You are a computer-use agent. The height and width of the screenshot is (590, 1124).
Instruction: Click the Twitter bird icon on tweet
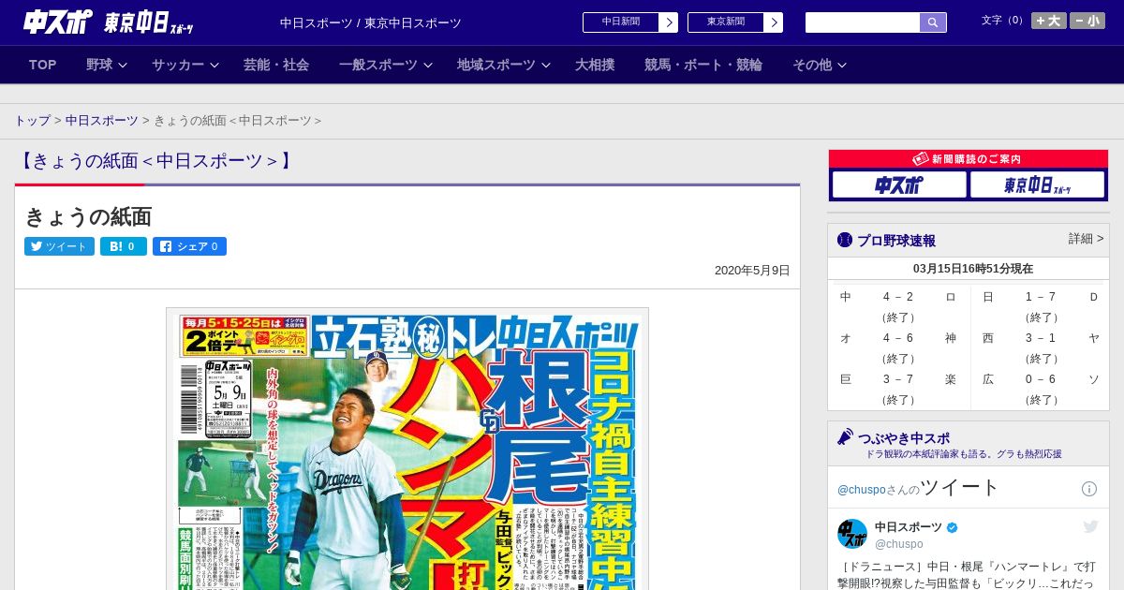tap(1090, 527)
